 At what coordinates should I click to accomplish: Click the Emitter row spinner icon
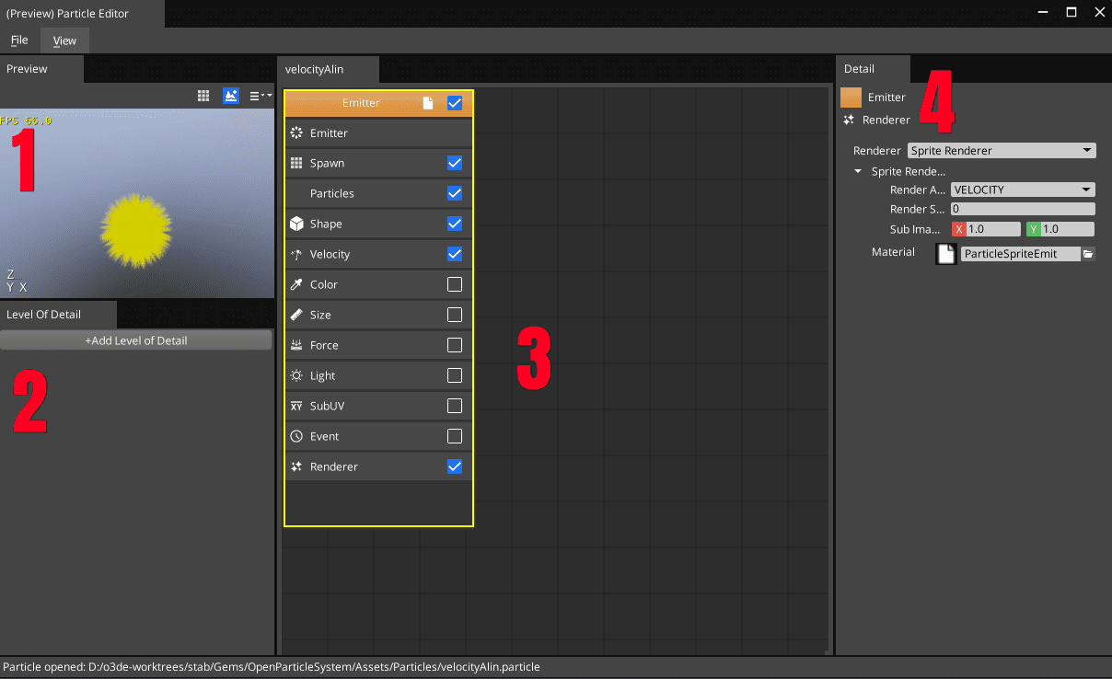pyautogui.click(x=296, y=133)
